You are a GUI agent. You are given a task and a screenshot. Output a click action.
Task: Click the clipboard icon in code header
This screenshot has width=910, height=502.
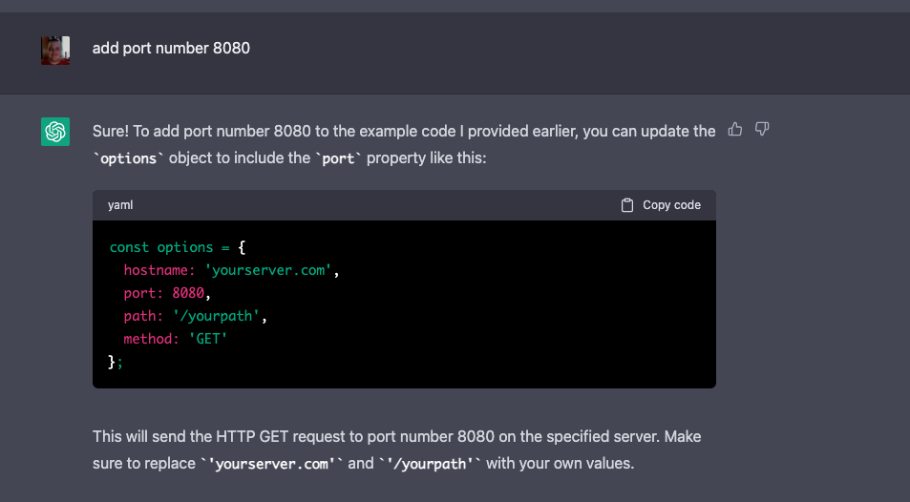[627, 205]
